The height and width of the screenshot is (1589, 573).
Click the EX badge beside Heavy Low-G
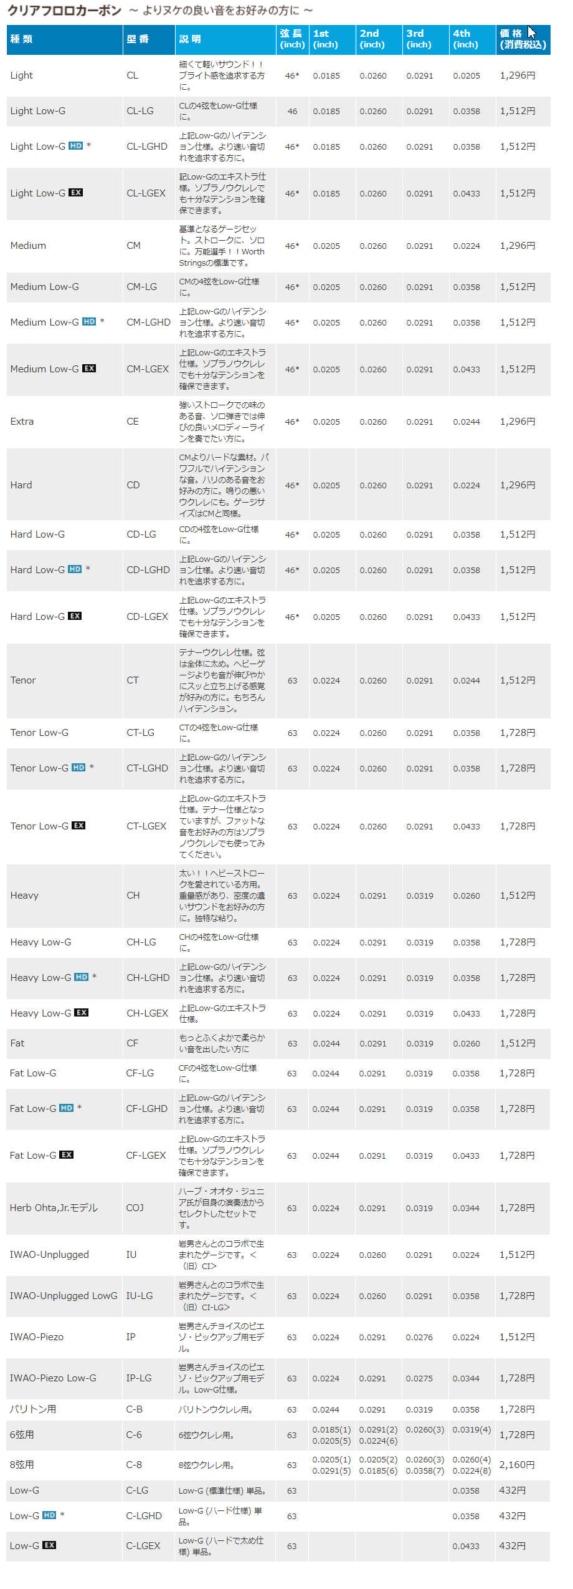coord(81,1013)
